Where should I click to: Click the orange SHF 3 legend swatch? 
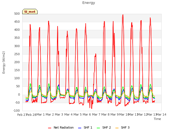tap(117, 128)
